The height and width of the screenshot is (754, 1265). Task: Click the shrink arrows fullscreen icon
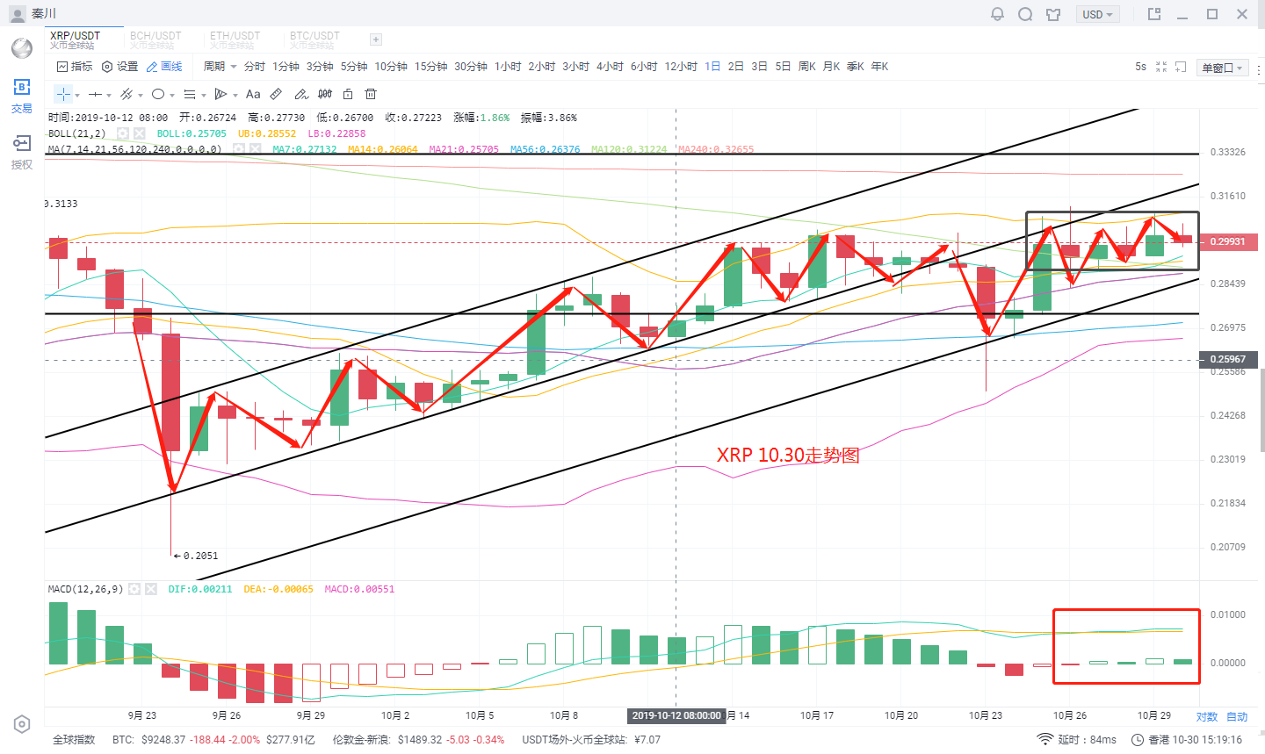pyautogui.click(x=1161, y=67)
